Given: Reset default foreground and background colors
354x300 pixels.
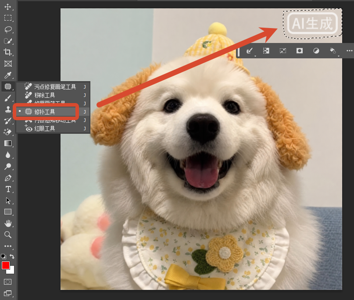Looking at the screenshot, I should point(4,257).
